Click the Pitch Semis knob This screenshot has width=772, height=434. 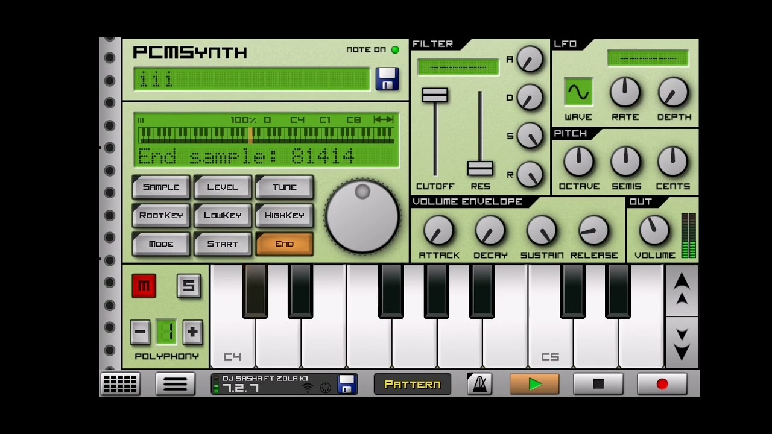coord(626,162)
